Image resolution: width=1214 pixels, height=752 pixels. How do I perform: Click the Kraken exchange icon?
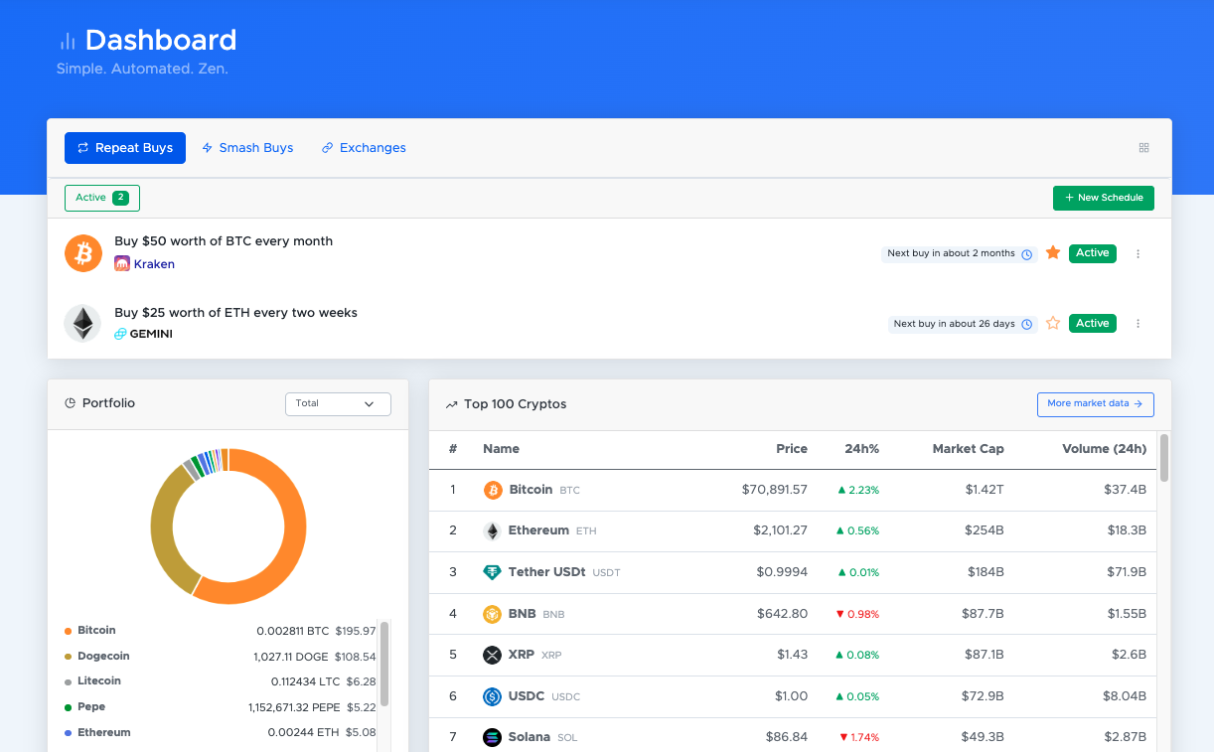click(121, 263)
